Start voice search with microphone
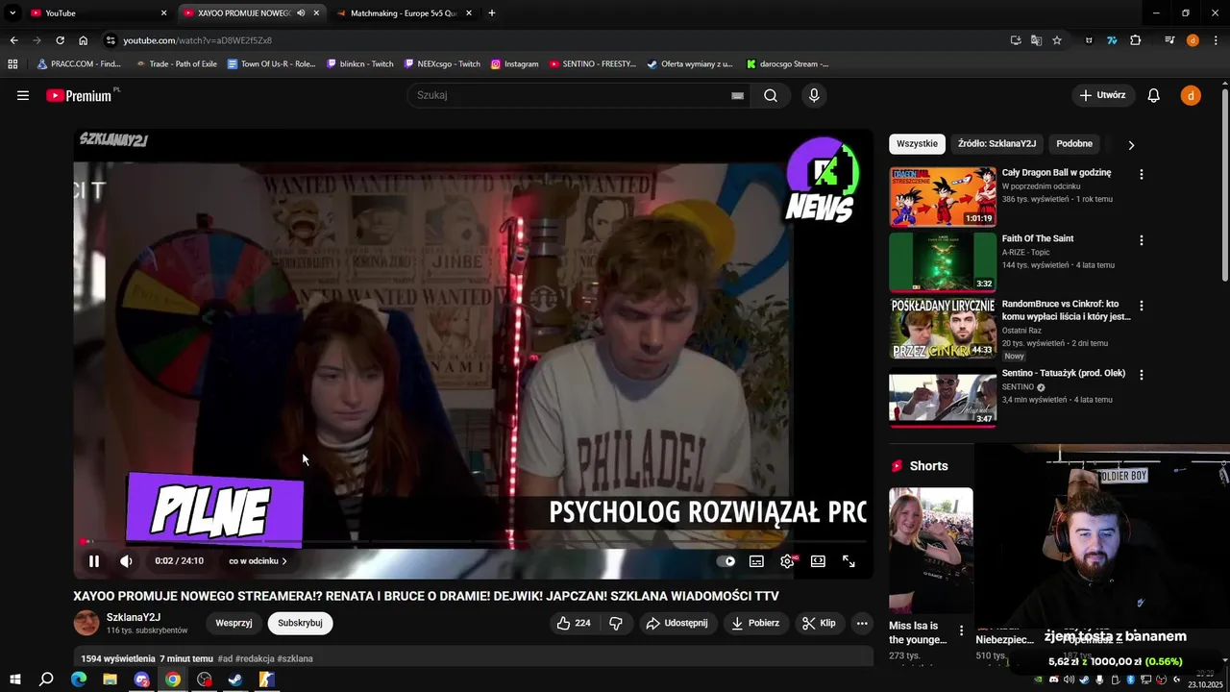 click(x=814, y=95)
